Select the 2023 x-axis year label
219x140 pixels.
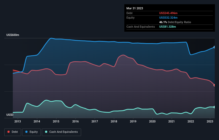pos(210,122)
